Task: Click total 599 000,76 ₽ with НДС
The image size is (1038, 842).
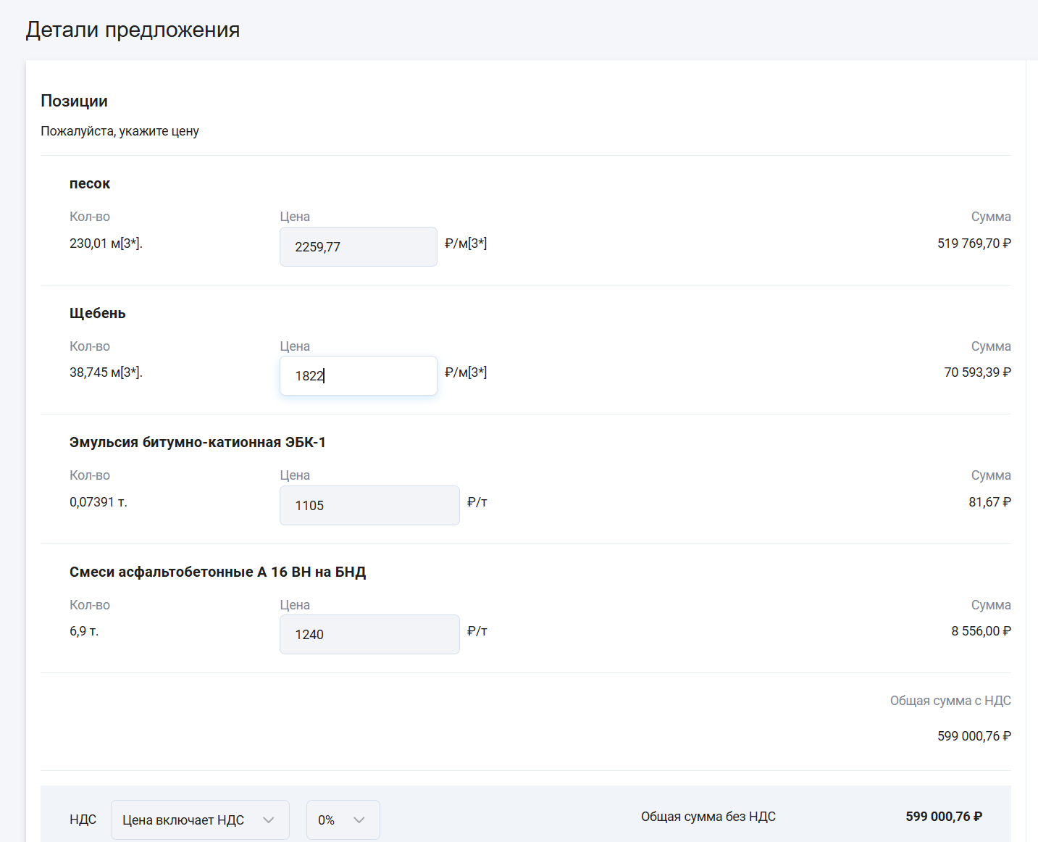Action: click(974, 736)
